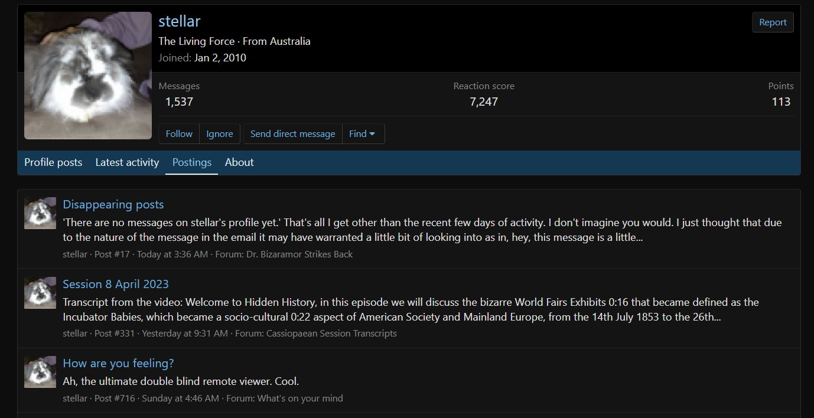
Task: Click avatar beside How are you feeling?
Action: (x=40, y=372)
